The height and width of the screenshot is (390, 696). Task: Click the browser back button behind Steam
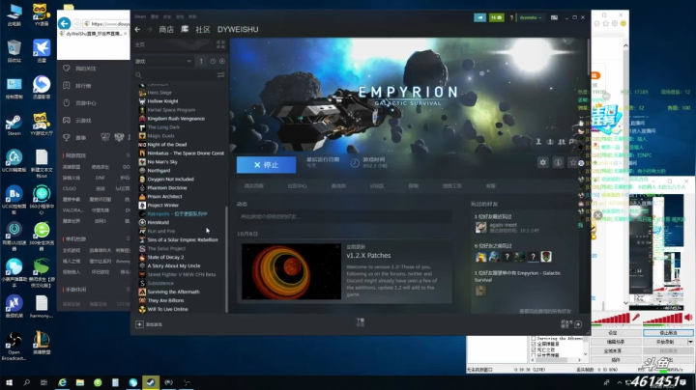pos(65,23)
